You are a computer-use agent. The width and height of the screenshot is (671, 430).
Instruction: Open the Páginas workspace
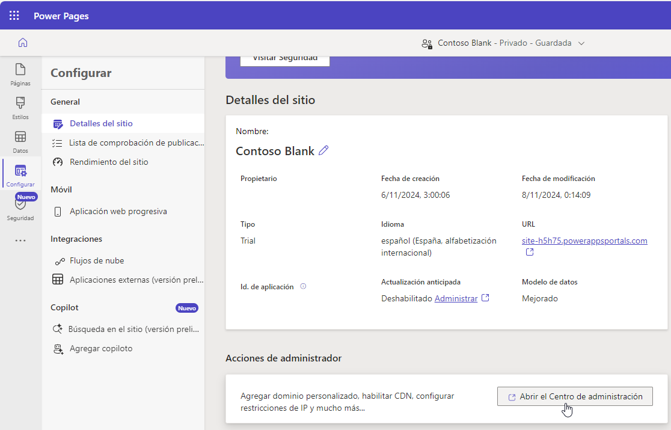click(20, 75)
